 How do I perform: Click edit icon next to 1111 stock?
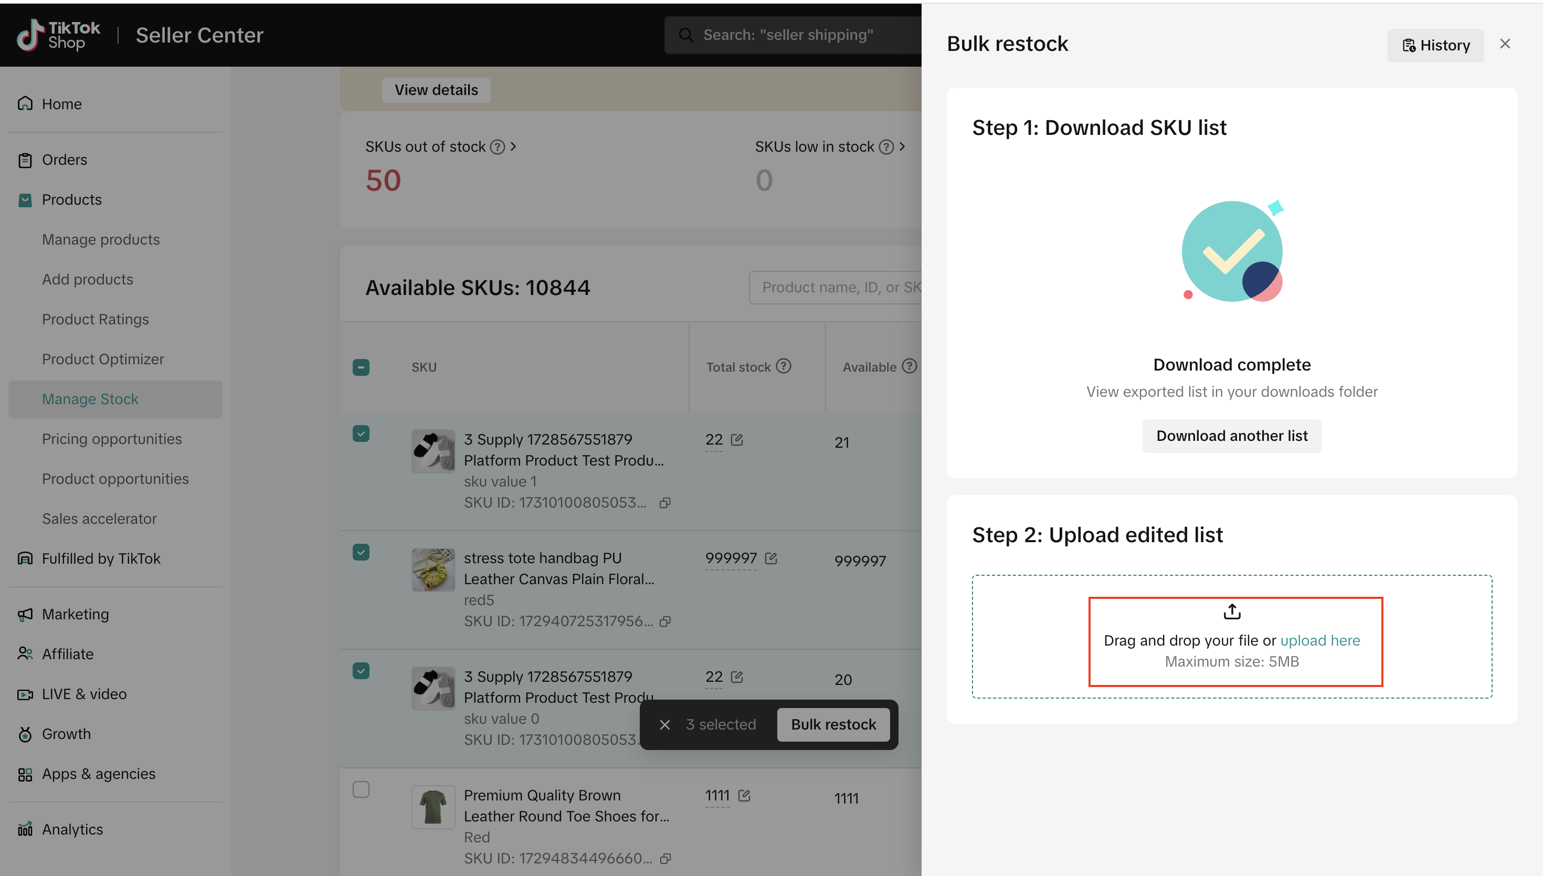coord(744,796)
